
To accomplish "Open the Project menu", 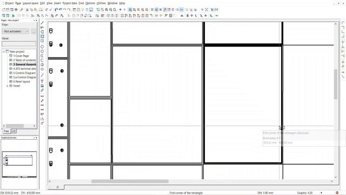I will 9,3.
